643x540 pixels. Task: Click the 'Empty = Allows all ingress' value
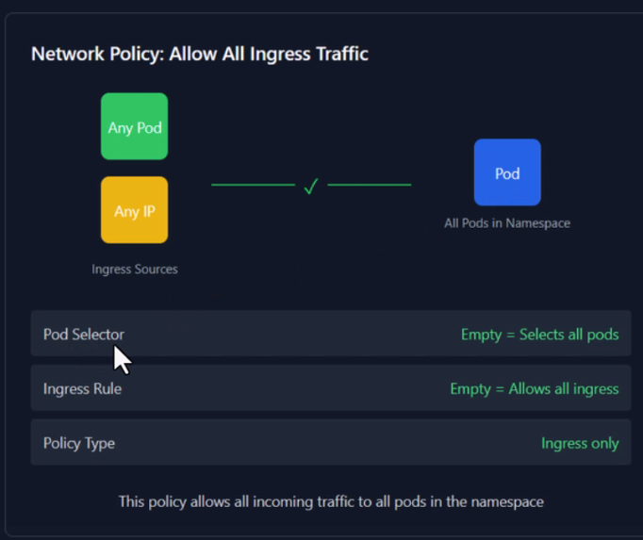[x=534, y=388]
